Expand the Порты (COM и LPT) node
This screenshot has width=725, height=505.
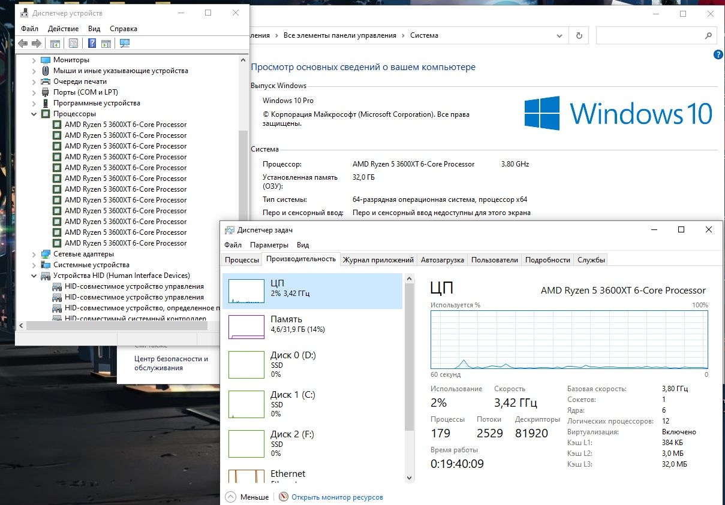[x=34, y=92]
